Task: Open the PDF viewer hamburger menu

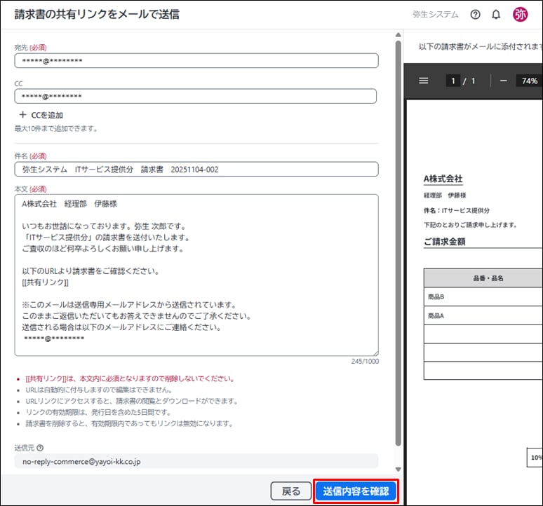Action: tap(423, 81)
